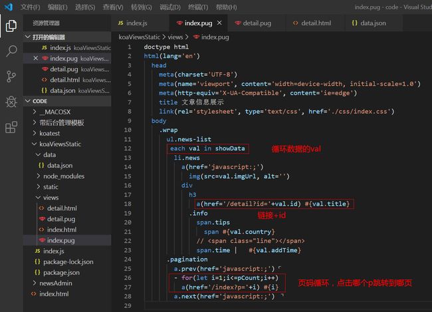The width and height of the screenshot is (432, 312).
Task: Open data.json in open editors list
Action: click(x=67, y=90)
